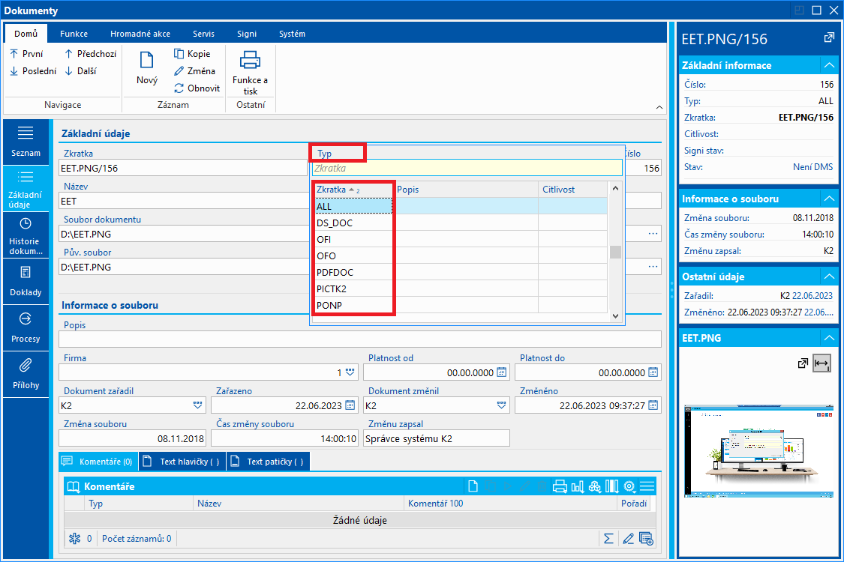Pop out the EET.PNG/156 info panel
The image size is (844, 562).
coord(829,37)
